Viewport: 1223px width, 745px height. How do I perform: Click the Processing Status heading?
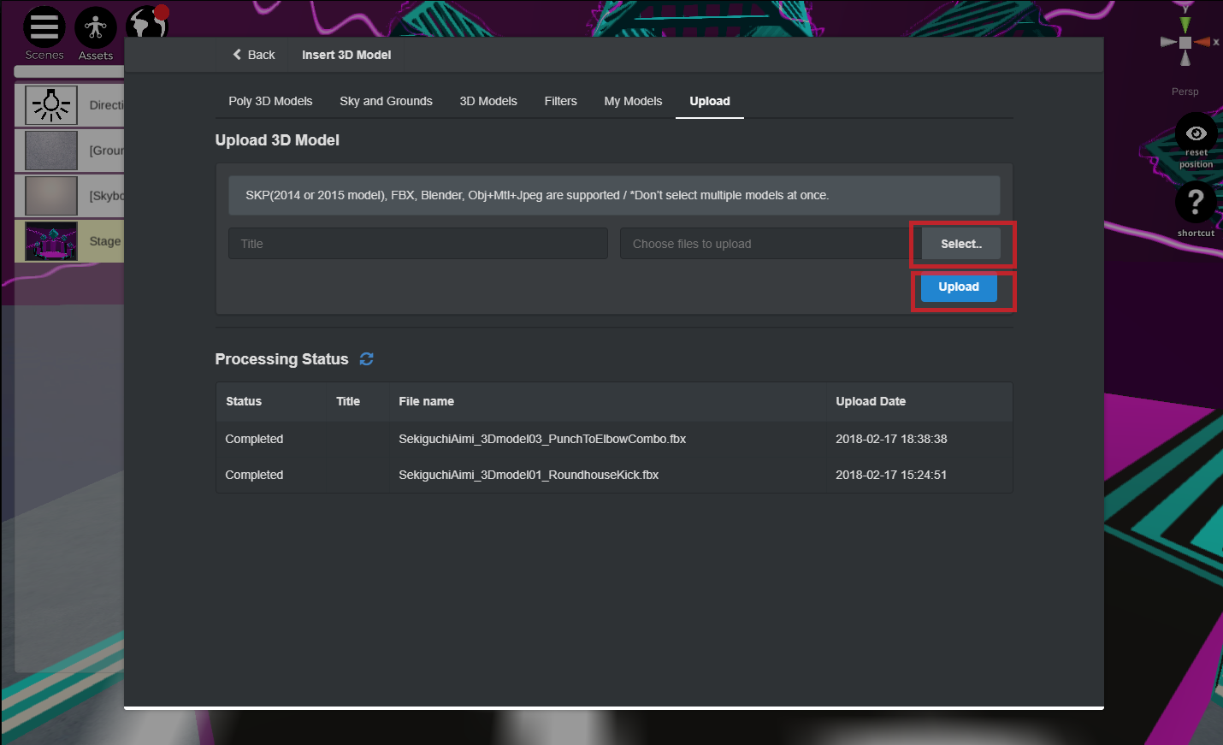click(x=281, y=359)
